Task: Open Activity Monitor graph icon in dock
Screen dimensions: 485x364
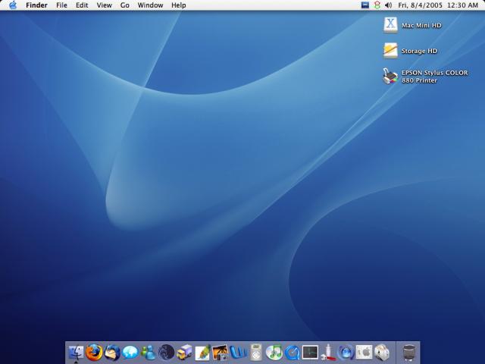Action: [x=310, y=352]
